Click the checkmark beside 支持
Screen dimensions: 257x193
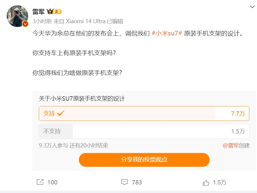point(61,113)
